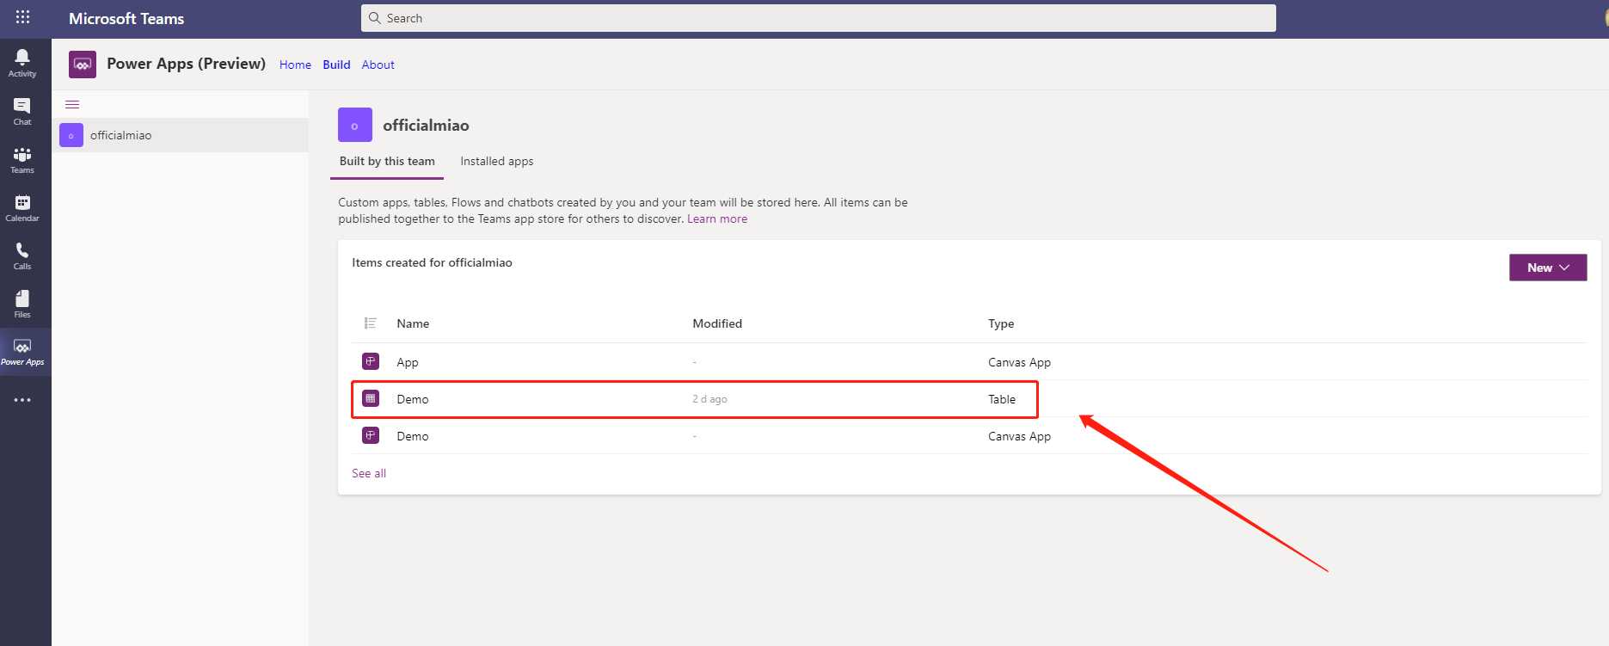Image resolution: width=1609 pixels, height=646 pixels.
Task: Open the app launcher waffle icon
Action: click(x=22, y=17)
